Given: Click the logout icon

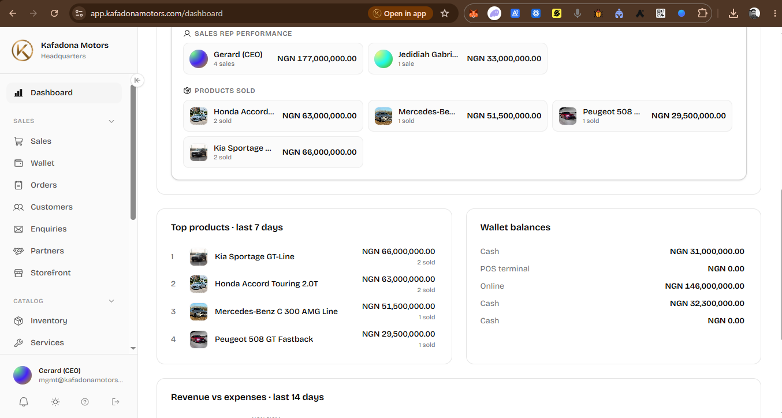Looking at the screenshot, I should [x=116, y=402].
